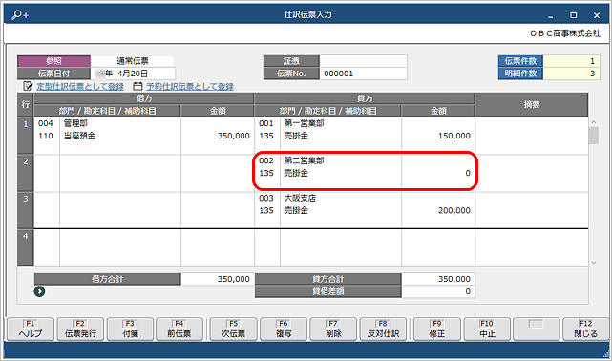Screen dimensions: 612x361
Task: Click the round arrow icon below 借方合計
Action: (39, 291)
